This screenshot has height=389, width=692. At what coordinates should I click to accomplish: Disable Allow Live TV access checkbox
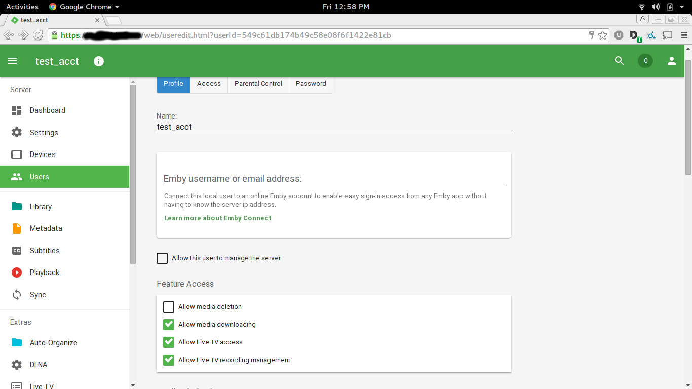click(x=169, y=342)
